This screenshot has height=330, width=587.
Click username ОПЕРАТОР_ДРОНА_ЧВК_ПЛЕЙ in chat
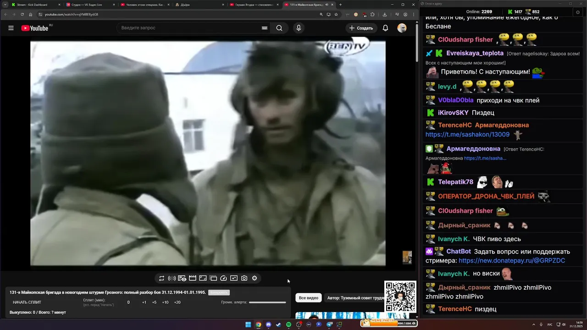(486, 196)
